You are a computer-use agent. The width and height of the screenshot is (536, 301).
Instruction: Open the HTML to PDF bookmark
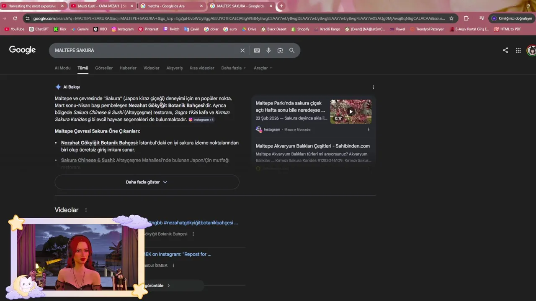508,29
